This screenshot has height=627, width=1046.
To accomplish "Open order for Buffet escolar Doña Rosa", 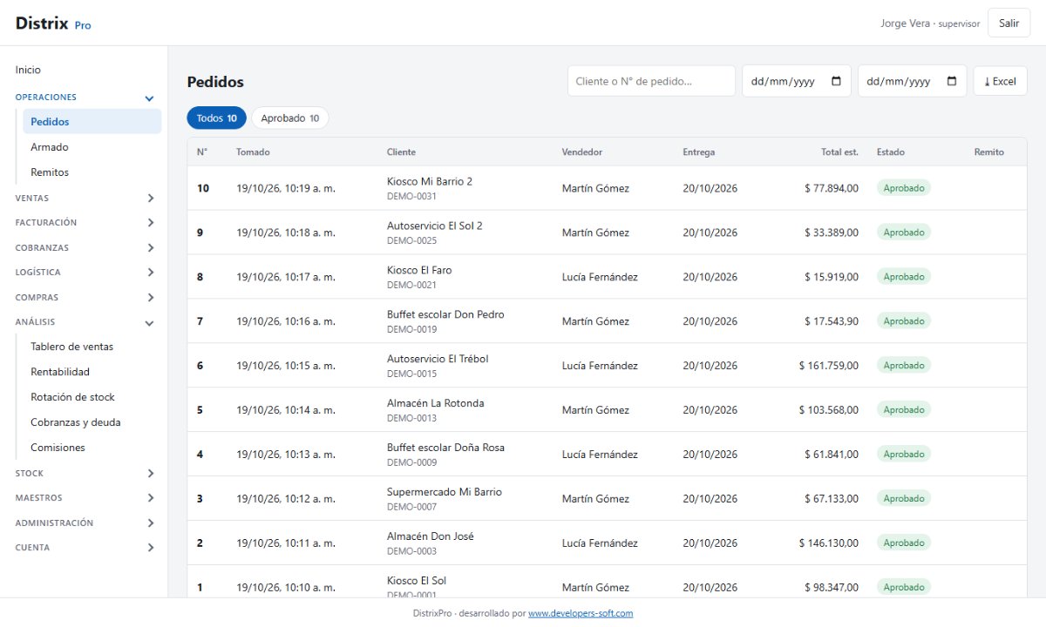I will point(607,455).
